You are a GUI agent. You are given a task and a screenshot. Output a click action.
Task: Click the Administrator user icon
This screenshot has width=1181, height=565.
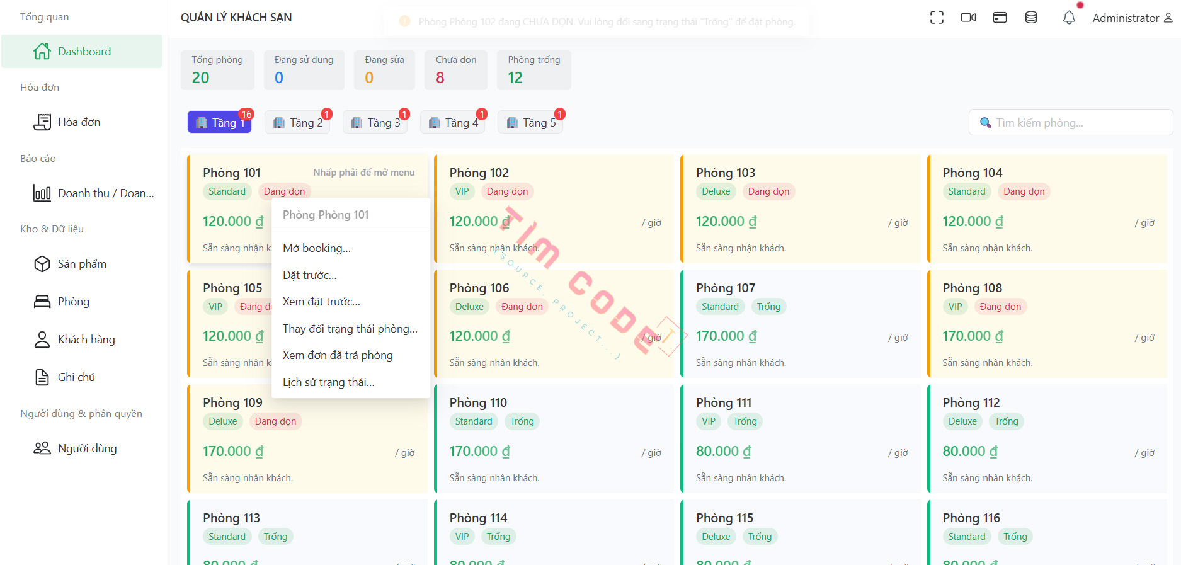pyautogui.click(x=1168, y=18)
